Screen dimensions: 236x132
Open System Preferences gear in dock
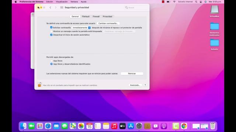(x=139, y=126)
